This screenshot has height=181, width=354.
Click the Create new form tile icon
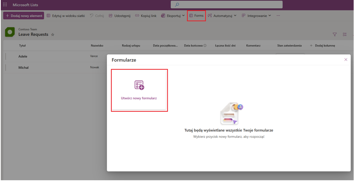[x=139, y=85]
